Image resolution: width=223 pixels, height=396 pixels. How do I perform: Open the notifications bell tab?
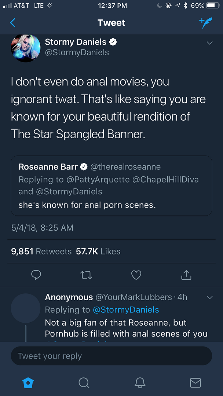click(140, 383)
